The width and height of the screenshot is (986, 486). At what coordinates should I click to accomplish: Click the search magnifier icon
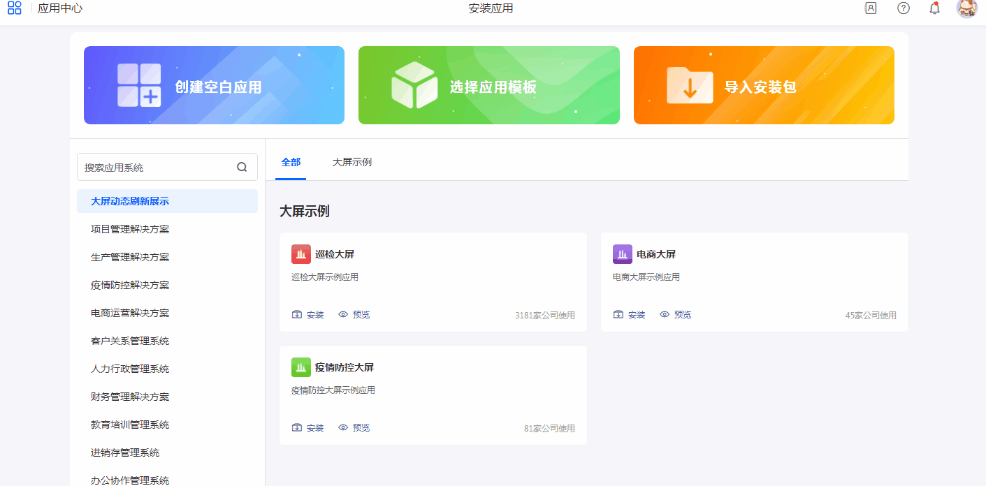tap(242, 167)
